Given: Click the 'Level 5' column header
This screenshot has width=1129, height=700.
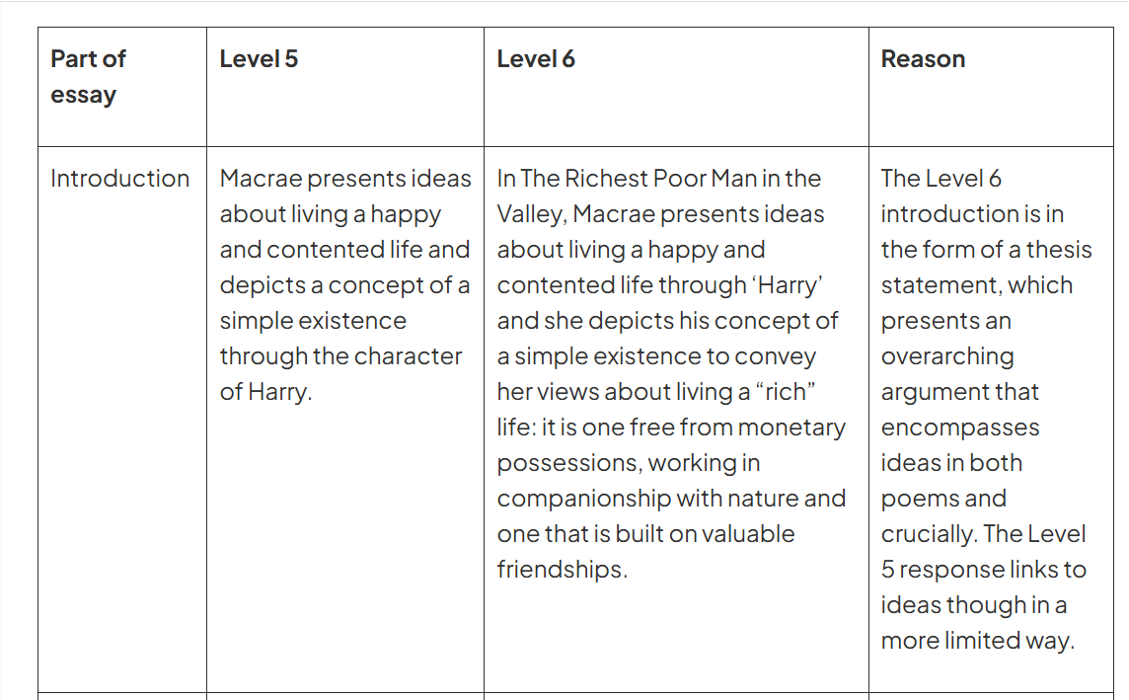Looking at the screenshot, I should coord(259,59).
